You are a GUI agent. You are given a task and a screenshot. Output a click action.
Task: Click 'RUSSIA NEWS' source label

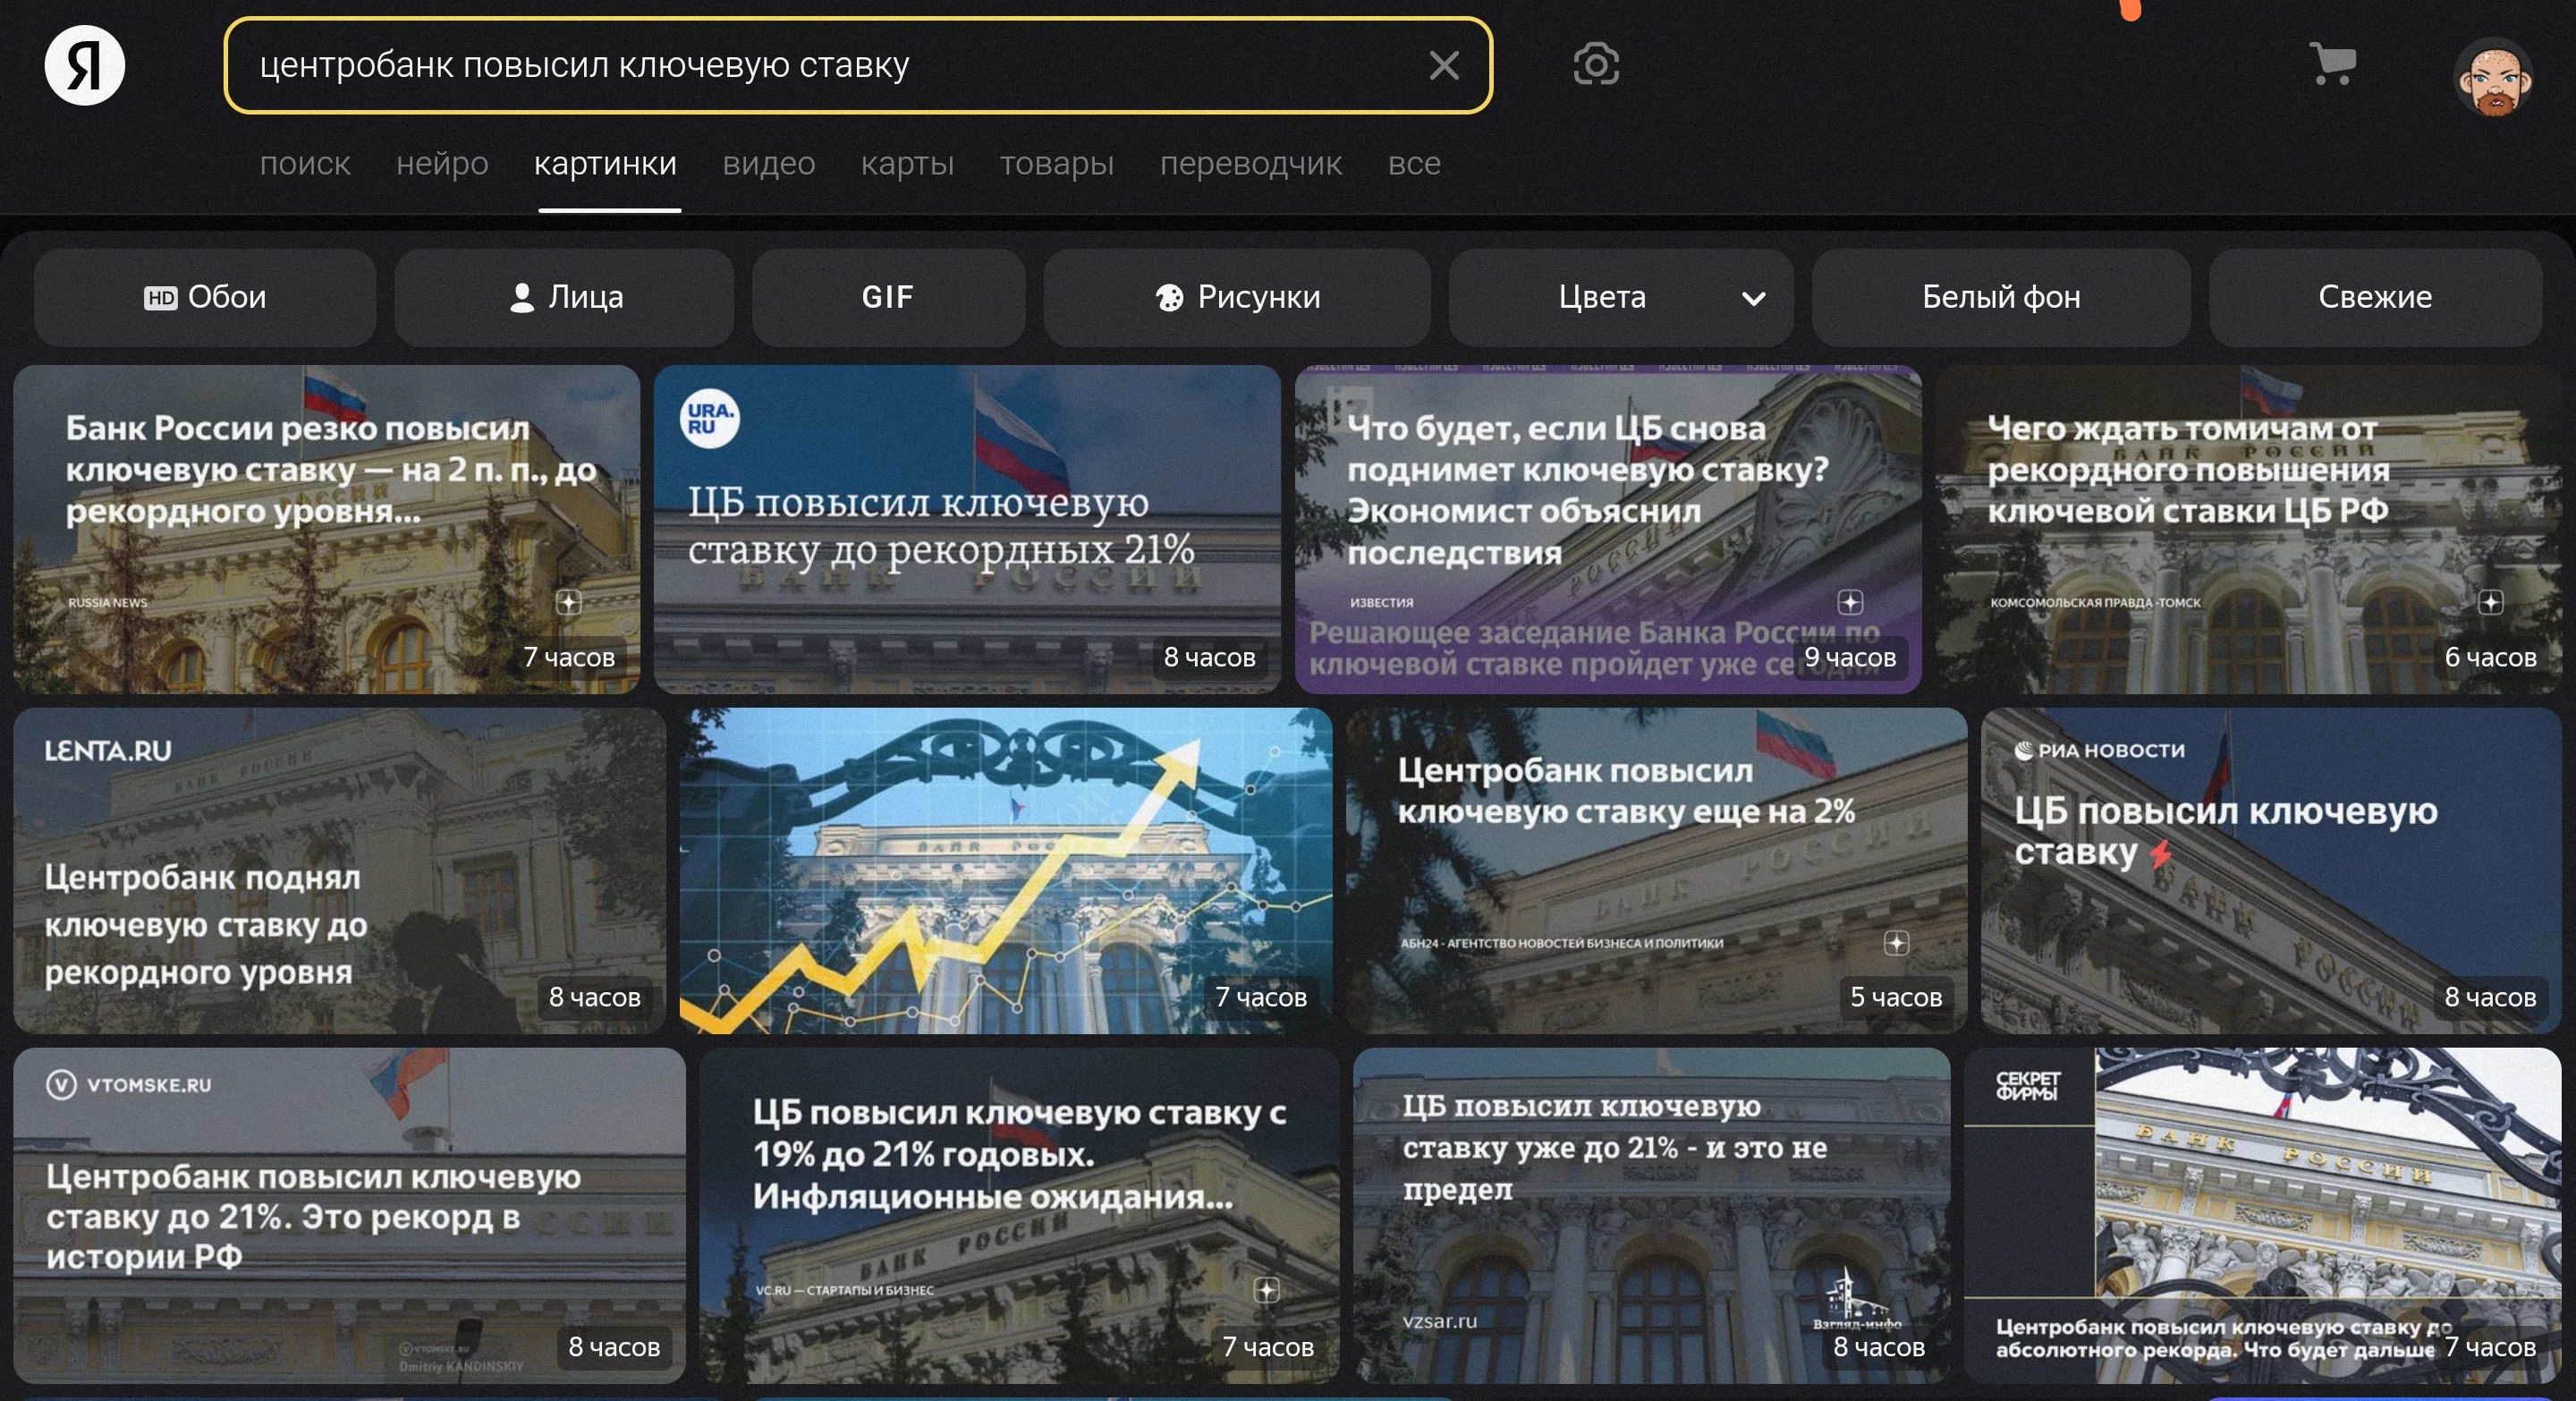tap(107, 602)
